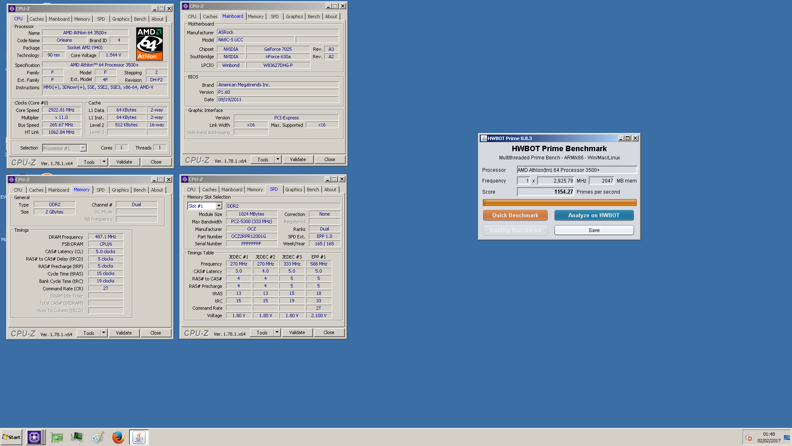Click Validate in the CPU tab window

(x=124, y=162)
